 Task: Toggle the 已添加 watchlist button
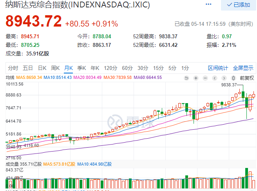coord(238,5)
